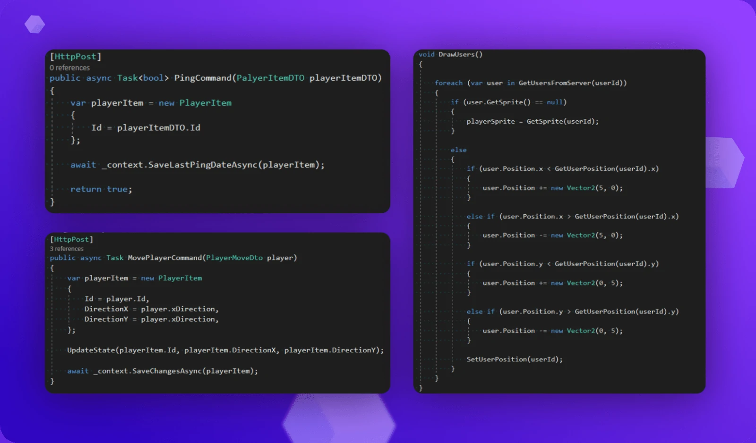Click "else if (user.Position.x > ...)" line

point(573,217)
